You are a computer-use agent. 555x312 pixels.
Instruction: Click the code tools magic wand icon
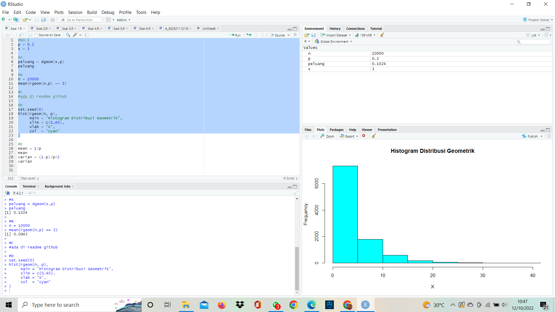coord(75,35)
